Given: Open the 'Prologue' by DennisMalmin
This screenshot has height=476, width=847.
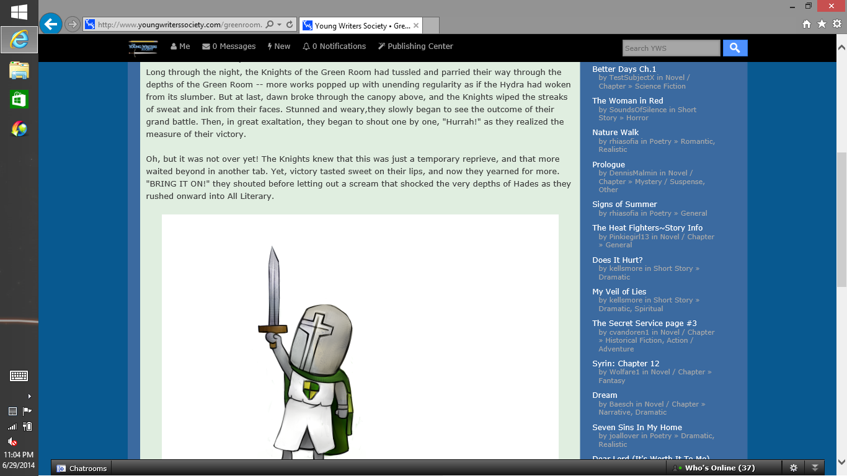Looking at the screenshot, I should pos(608,164).
